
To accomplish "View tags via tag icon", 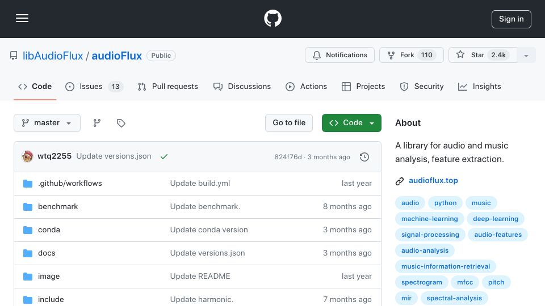I will (x=121, y=123).
